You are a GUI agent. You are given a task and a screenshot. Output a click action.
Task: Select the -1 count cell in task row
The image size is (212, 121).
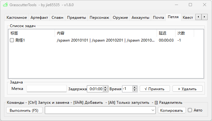point(179,40)
